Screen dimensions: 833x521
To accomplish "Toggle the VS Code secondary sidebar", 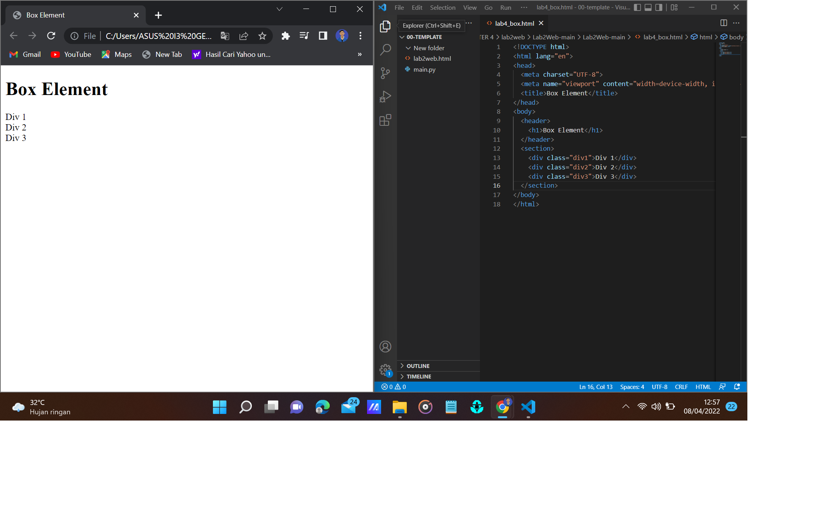I will (x=659, y=7).
